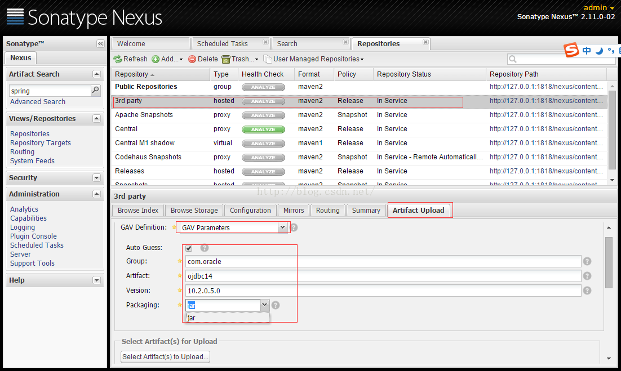The width and height of the screenshot is (621, 371).
Task: Open the Routing tab in 3rd party
Action: (x=327, y=211)
